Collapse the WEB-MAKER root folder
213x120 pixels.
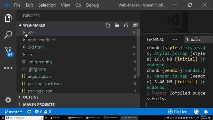point(20,25)
